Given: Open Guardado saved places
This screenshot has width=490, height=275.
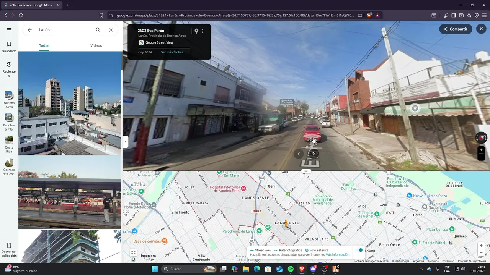Looking at the screenshot, I should pos(9,47).
